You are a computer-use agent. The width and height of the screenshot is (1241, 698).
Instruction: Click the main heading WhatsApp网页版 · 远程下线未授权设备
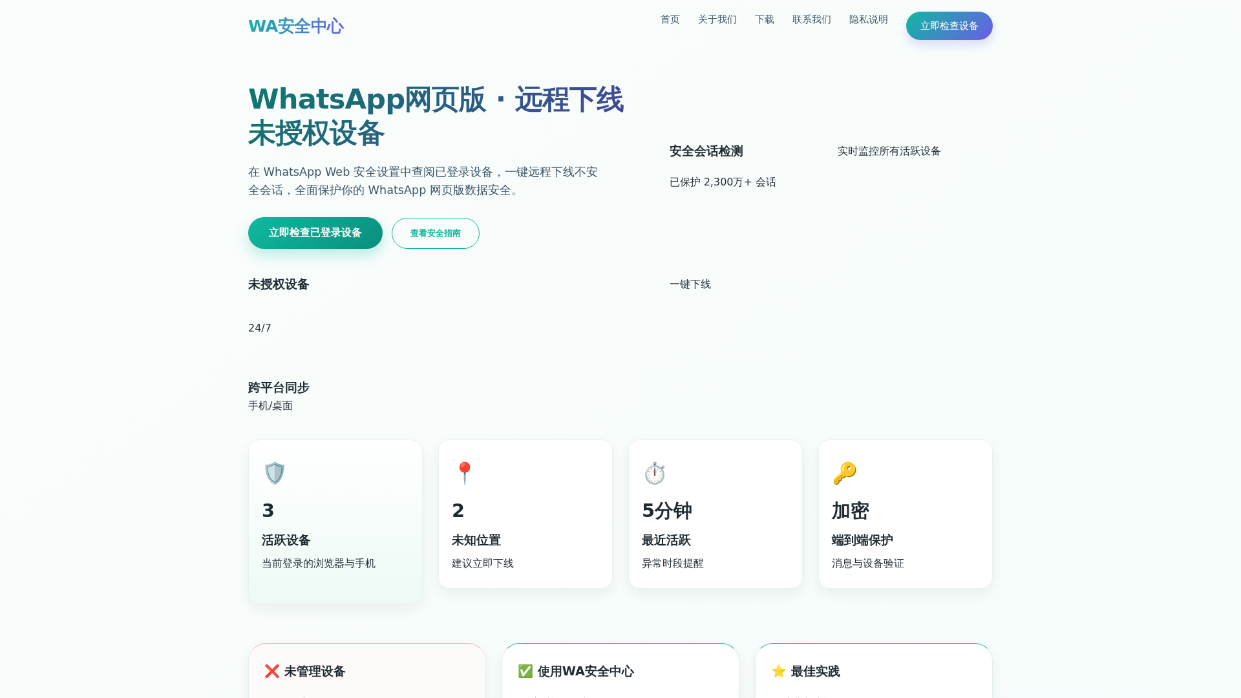[436, 116]
